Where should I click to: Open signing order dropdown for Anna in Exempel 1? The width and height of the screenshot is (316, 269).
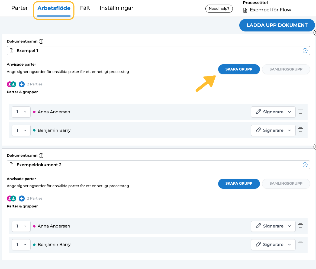coord(21,112)
